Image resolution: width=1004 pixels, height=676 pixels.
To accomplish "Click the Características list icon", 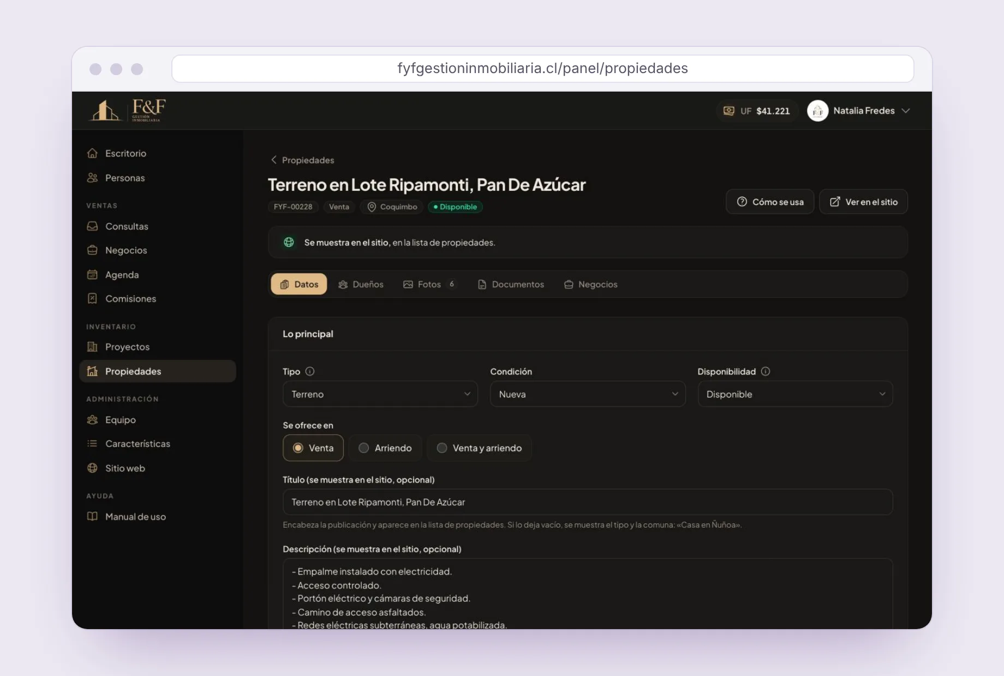I will [x=92, y=444].
